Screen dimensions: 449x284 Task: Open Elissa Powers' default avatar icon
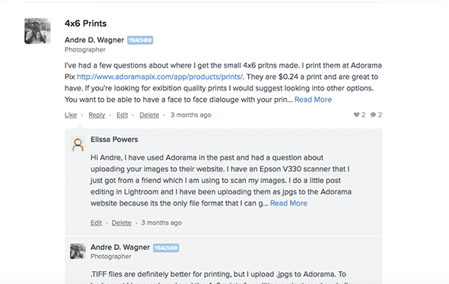click(x=78, y=144)
